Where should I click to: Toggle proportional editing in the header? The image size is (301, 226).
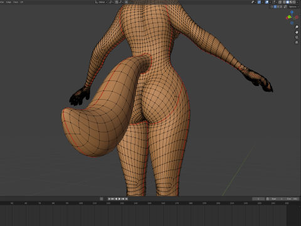127,2
